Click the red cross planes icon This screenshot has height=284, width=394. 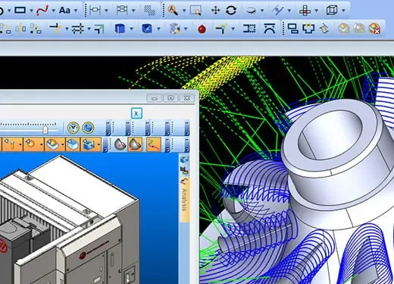coord(305,11)
